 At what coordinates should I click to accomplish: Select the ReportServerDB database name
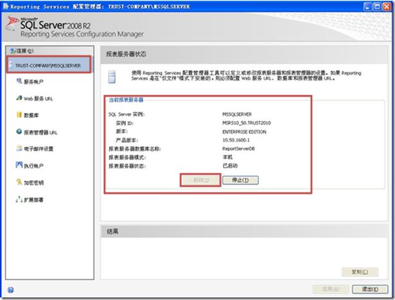[238, 149]
